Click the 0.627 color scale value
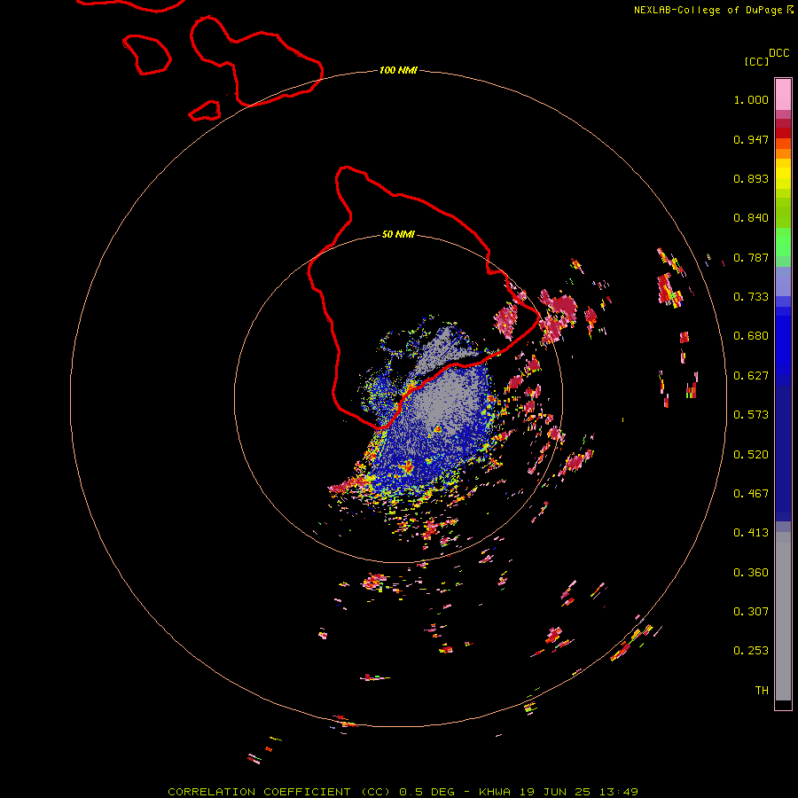The height and width of the screenshot is (798, 798). coord(751,376)
